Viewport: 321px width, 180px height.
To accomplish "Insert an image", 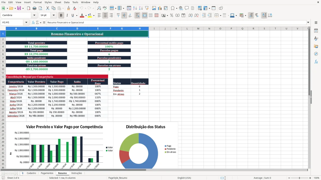I will pyautogui.click(x=154, y=8).
